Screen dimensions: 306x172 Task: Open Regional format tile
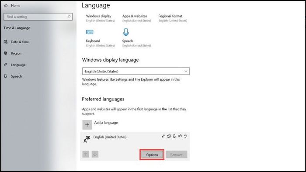coord(173,18)
